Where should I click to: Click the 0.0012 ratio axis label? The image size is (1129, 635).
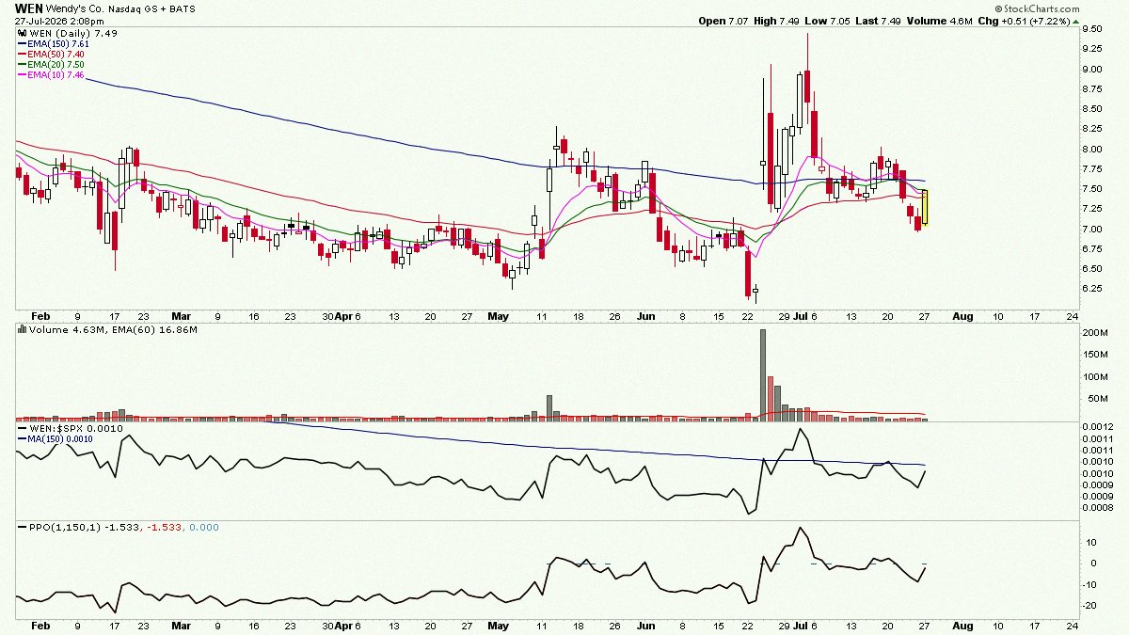click(1096, 427)
